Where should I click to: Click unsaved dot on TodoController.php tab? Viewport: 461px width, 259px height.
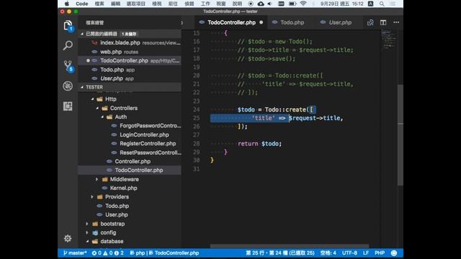coord(261,22)
